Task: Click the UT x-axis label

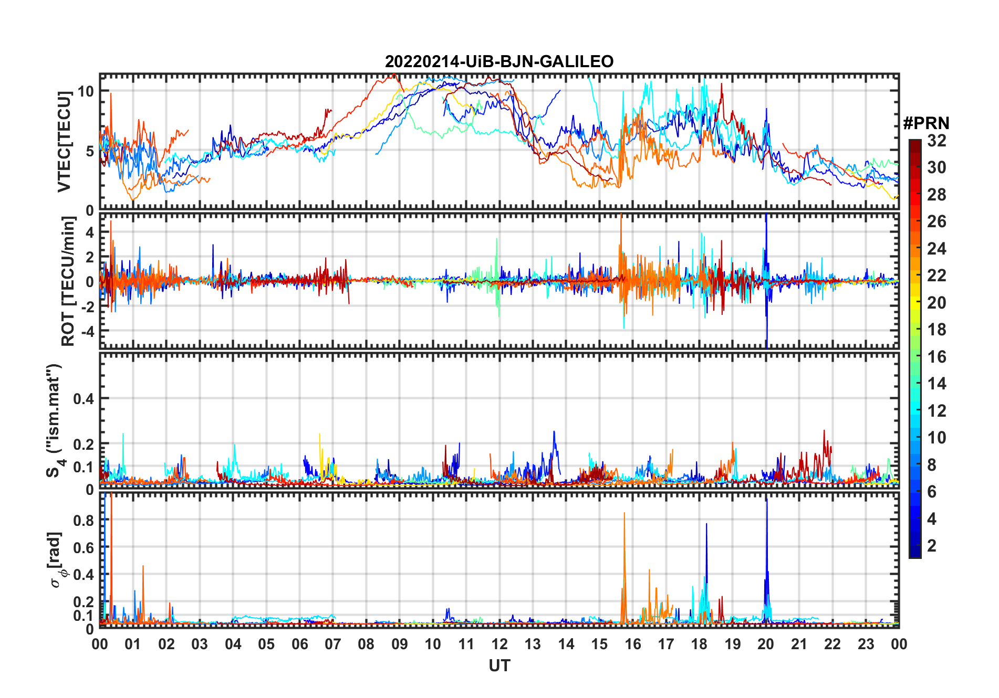Action: pyautogui.click(x=499, y=665)
